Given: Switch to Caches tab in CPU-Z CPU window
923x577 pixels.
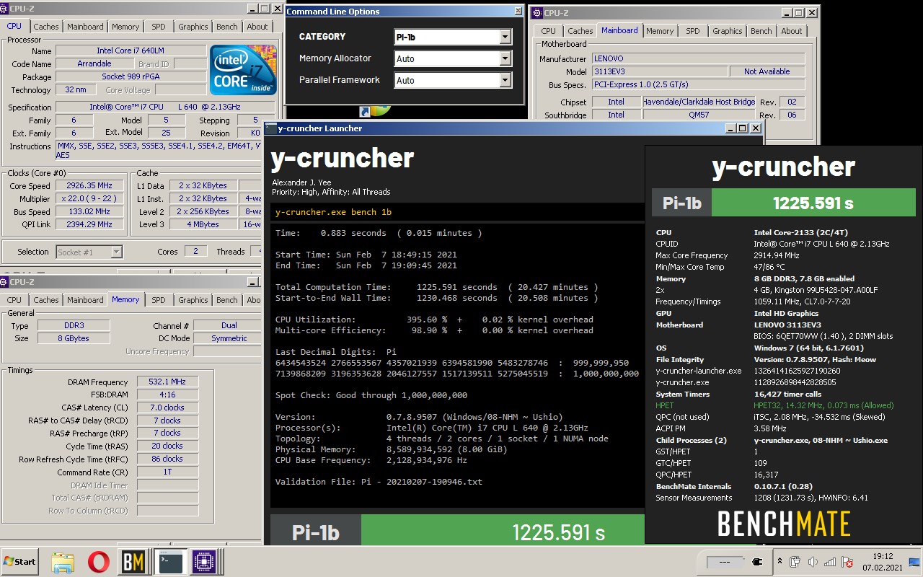Looking at the screenshot, I should tap(46, 27).
